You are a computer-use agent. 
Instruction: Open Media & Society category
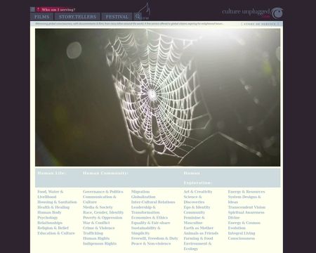tap(98, 207)
